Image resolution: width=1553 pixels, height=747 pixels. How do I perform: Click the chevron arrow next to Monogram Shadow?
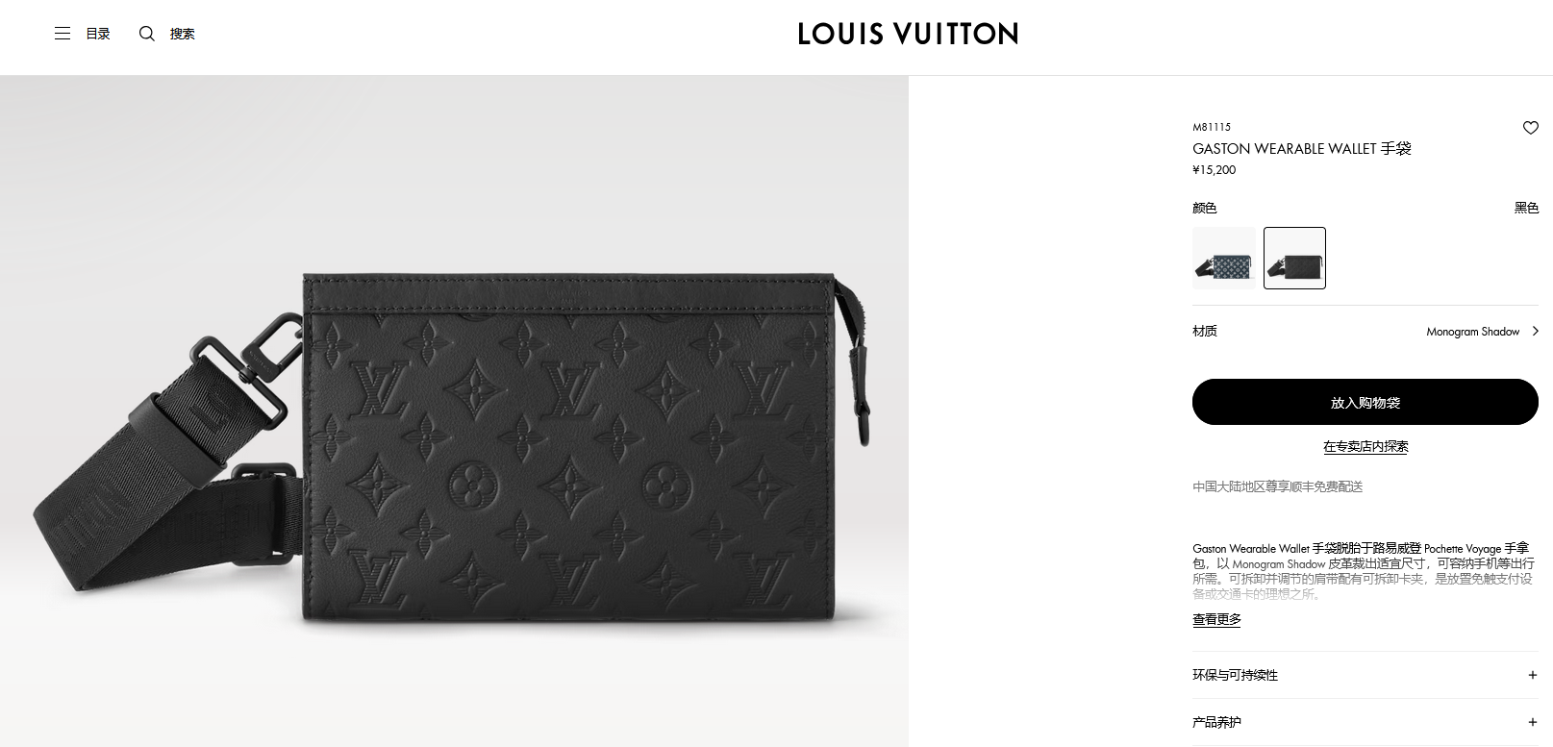(1535, 331)
